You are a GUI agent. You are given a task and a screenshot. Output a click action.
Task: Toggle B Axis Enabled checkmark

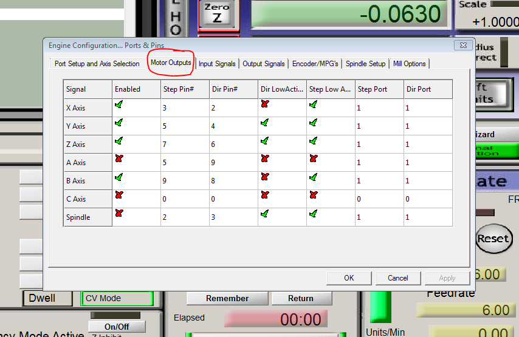(x=119, y=177)
